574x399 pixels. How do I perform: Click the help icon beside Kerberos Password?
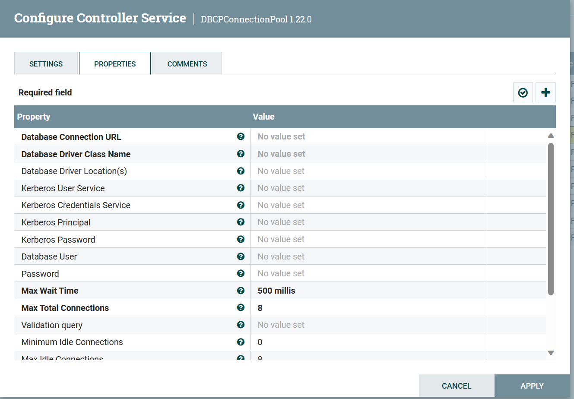(x=241, y=239)
